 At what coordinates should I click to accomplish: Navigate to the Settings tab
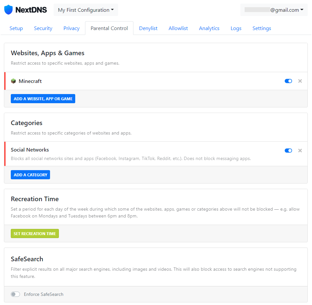tap(262, 28)
